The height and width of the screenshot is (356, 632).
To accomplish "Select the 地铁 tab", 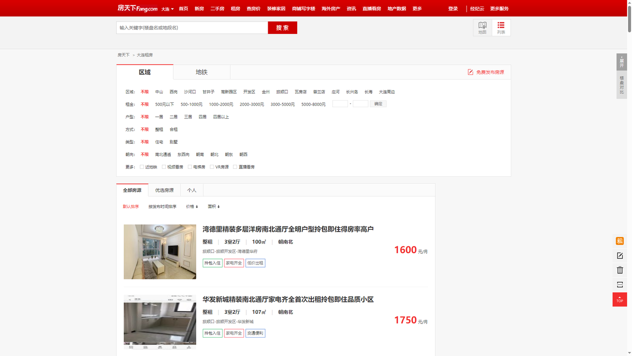I will (202, 72).
